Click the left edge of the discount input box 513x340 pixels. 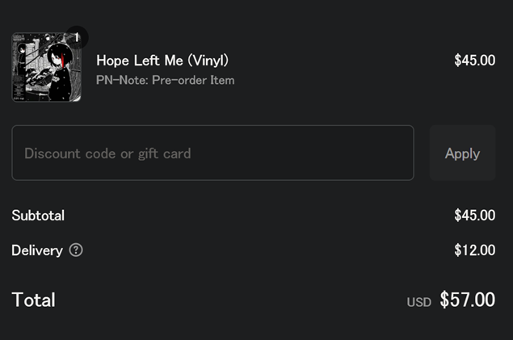click(x=16, y=153)
